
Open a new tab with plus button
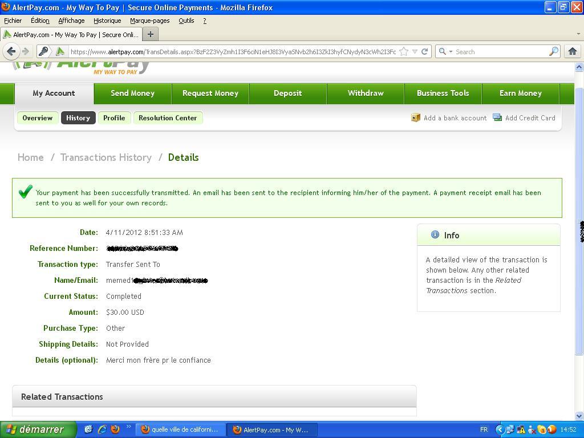pyautogui.click(x=151, y=35)
